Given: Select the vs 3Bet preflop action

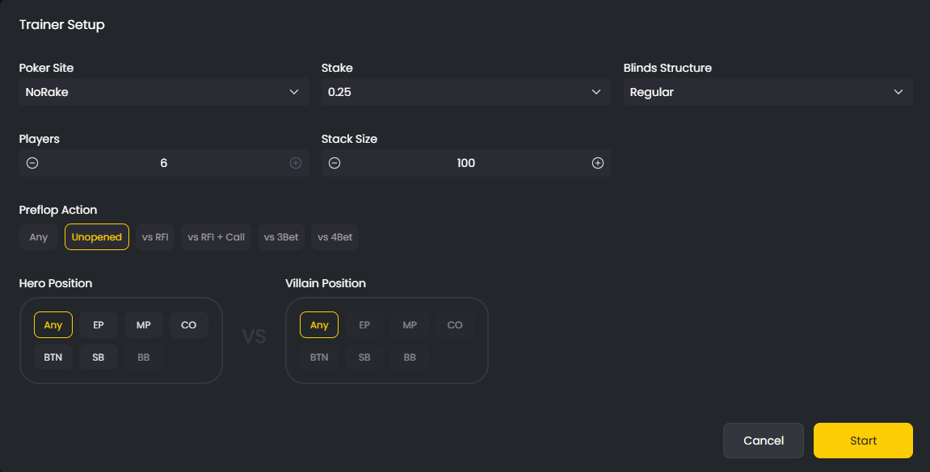Looking at the screenshot, I should pos(280,236).
